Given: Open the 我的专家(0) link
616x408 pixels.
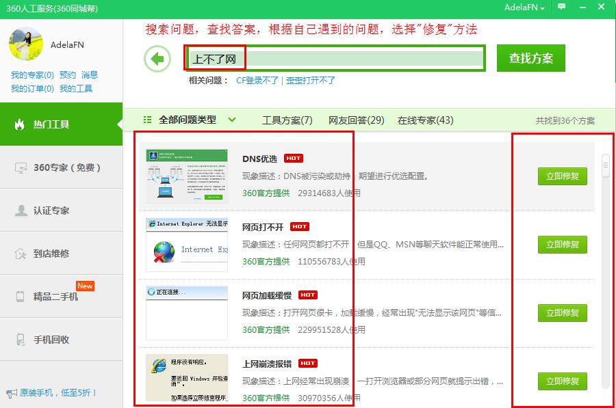Looking at the screenshot, I should (32, 75).
